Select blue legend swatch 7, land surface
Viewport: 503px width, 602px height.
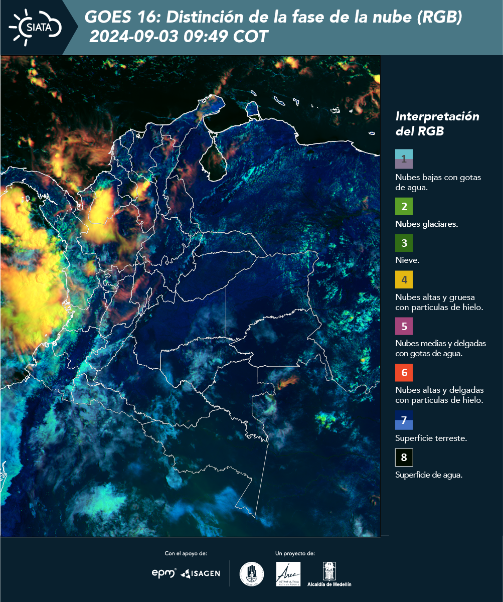tap(404, 420)
